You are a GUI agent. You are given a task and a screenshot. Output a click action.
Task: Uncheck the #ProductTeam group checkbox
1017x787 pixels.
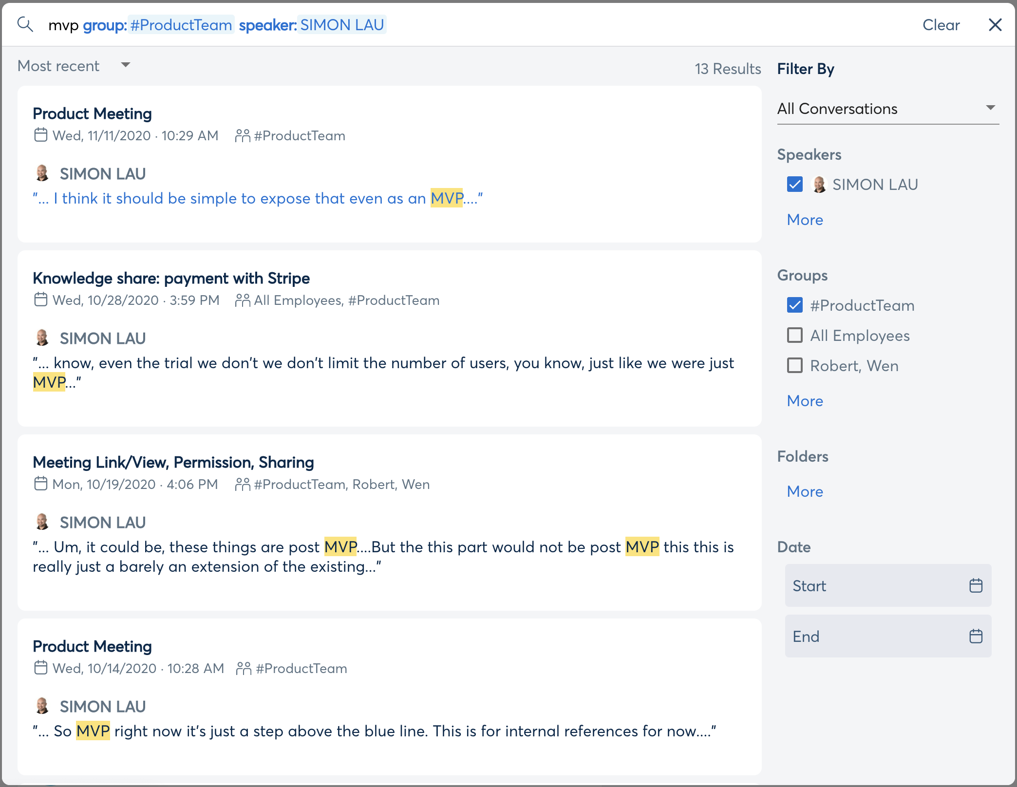794,305
